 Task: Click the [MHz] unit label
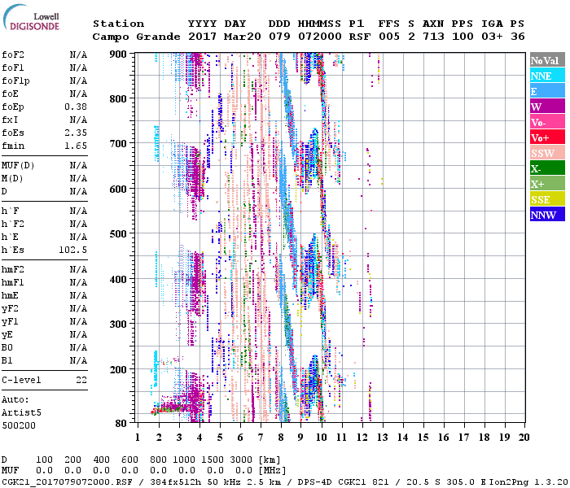(x=272, y=471)
